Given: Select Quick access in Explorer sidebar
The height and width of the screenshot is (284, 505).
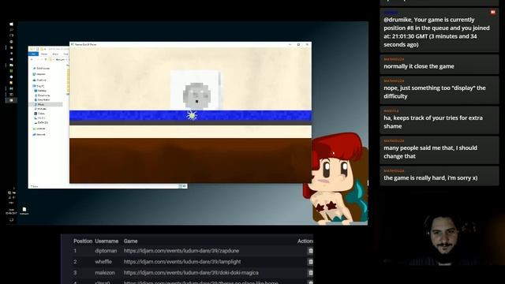Looking at the screenshot, I should pyautogui.click(x=41, y=69).
